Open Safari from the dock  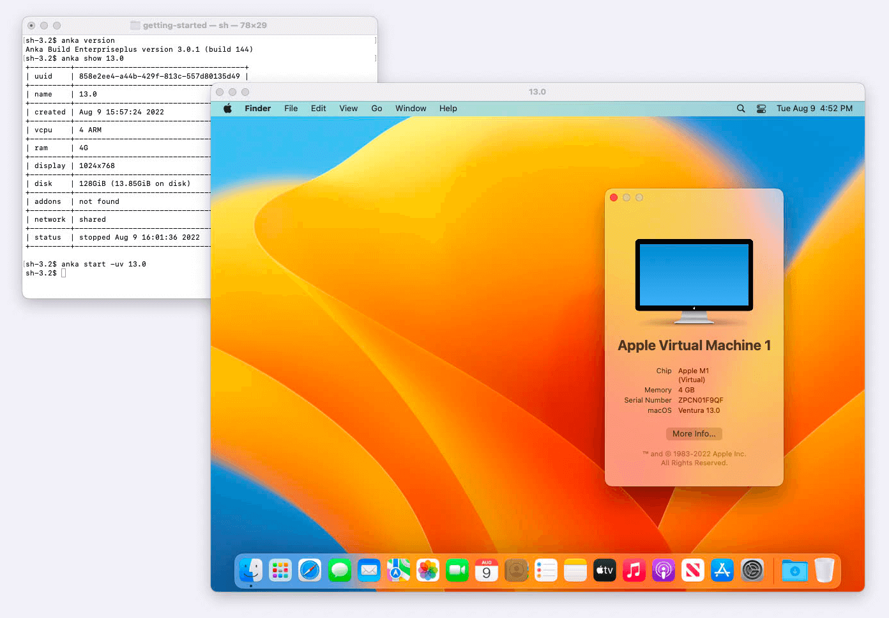[x=310, y=570]
